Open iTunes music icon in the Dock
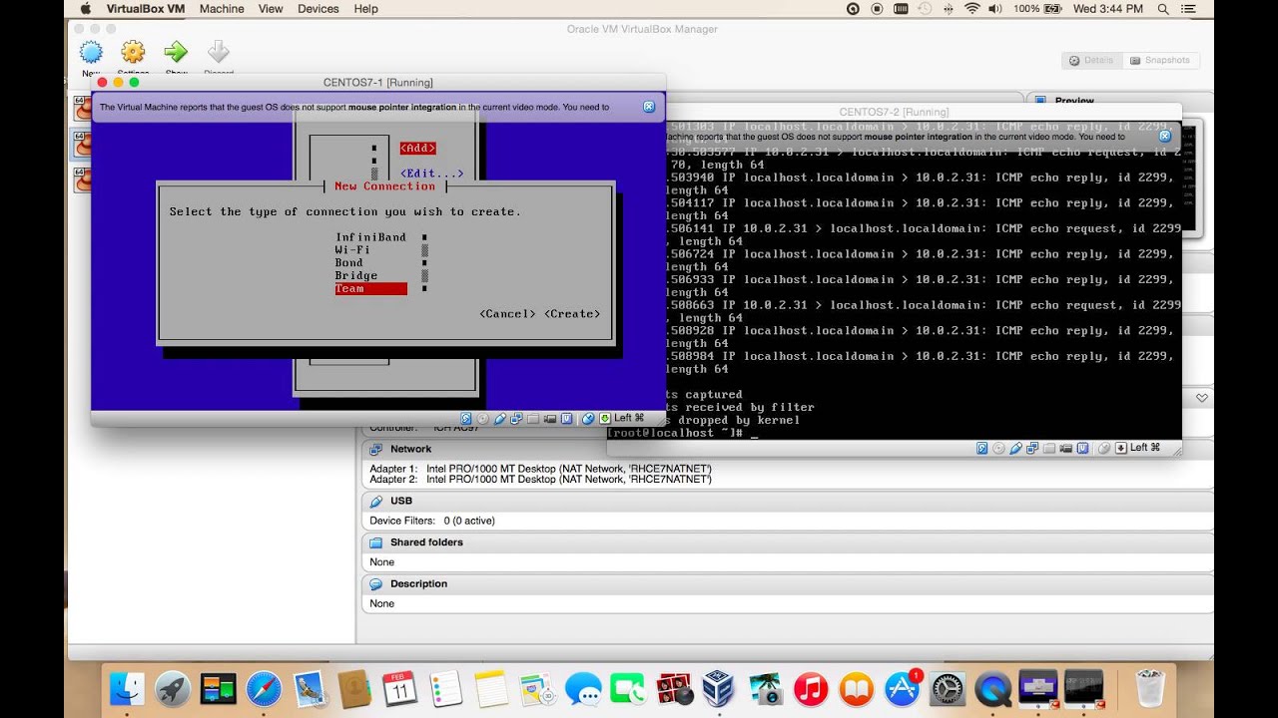Screen dimensions: 1278x718 (811, 689)
